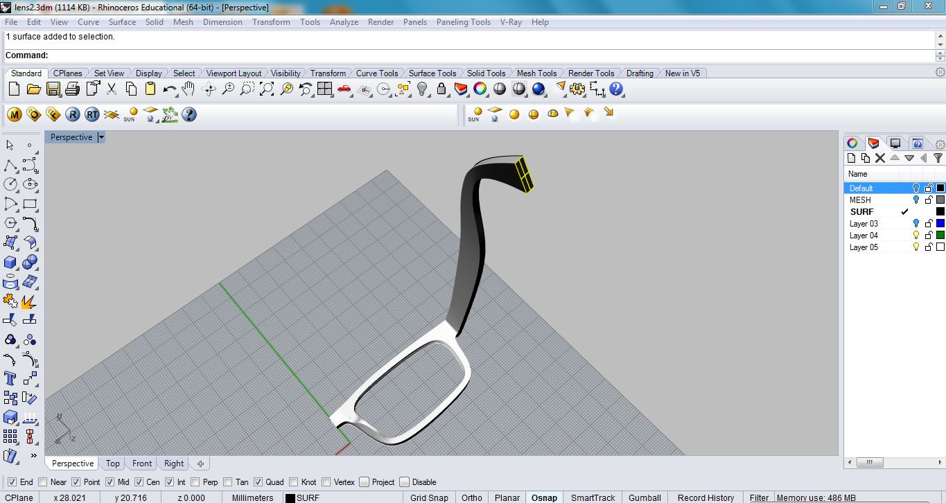This screenshot has height=503, width=946.
Task: Select the Box solid tool
Action: [x=10, y=262]
